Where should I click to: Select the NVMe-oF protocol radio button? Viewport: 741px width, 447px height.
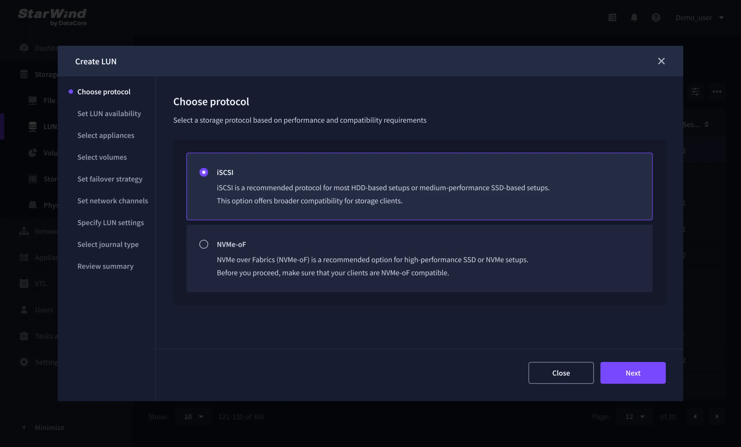(x=203, y=244)
